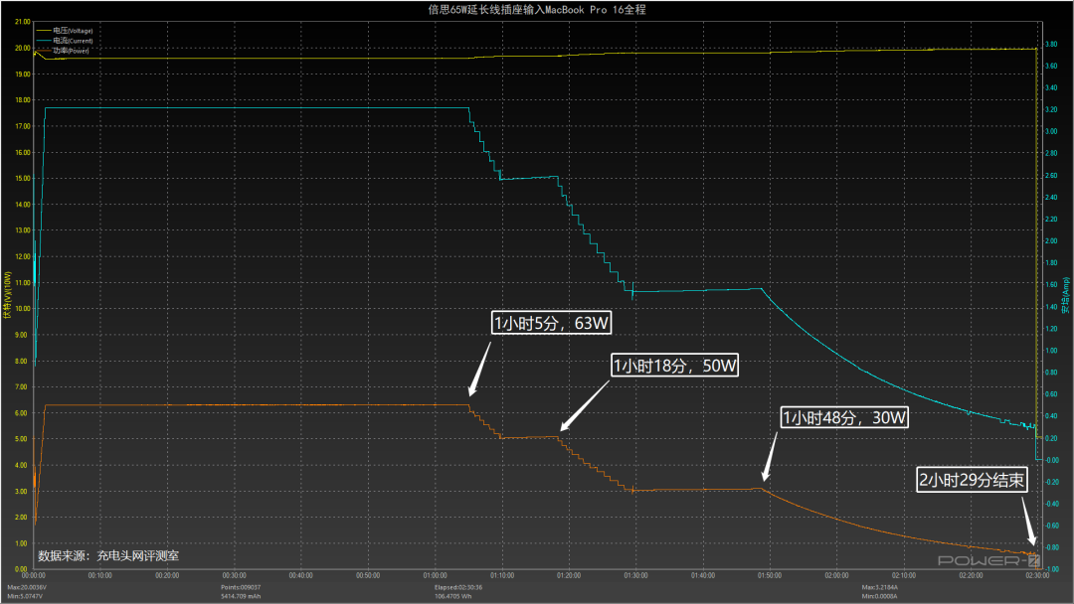Viewport: 1074px width, 604px height.
Task: Click the 10.00 value on voltage axis
Action: tap(23, 309)
